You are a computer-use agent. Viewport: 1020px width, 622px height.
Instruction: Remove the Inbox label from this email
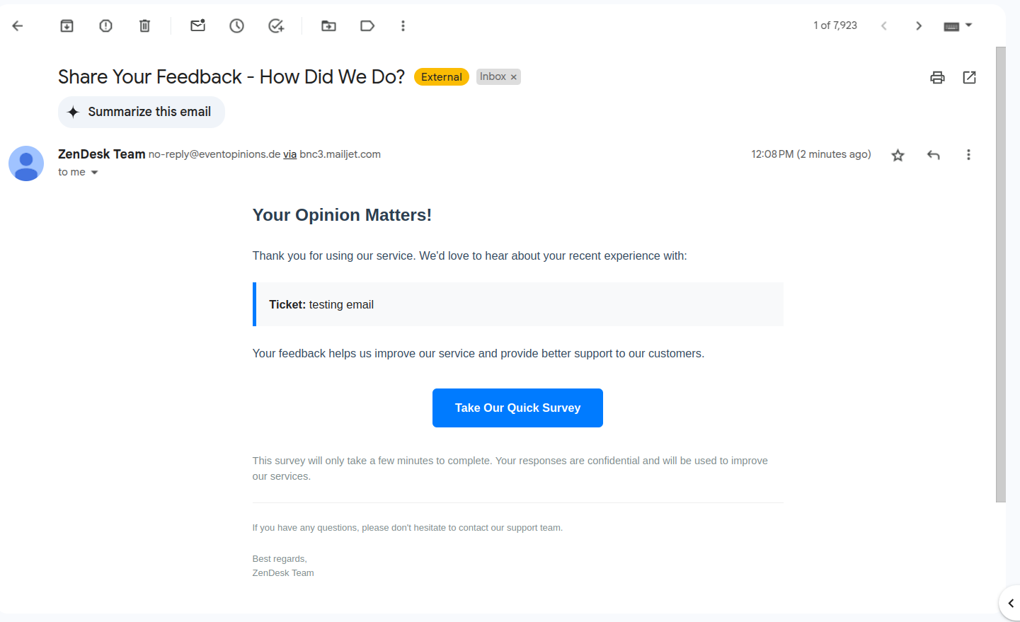[514, 77]
